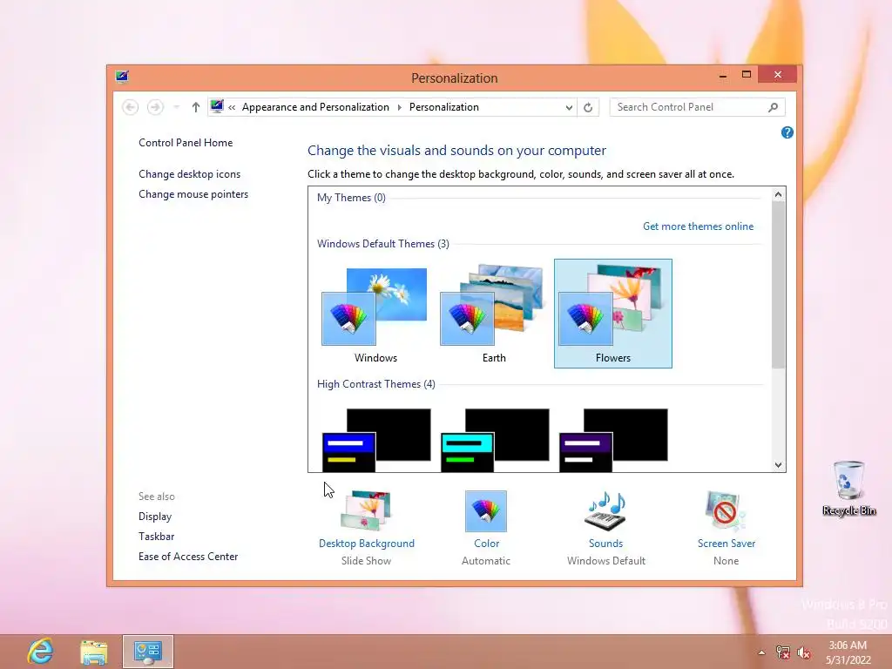This screenshot has height=669, width=892.
Task: Click the search magnifier icon
Action: 774,107
